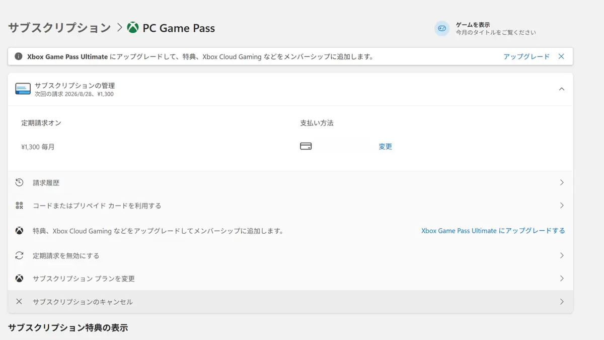Collapse the サブスクリプションの管理 section

(562, 89)
